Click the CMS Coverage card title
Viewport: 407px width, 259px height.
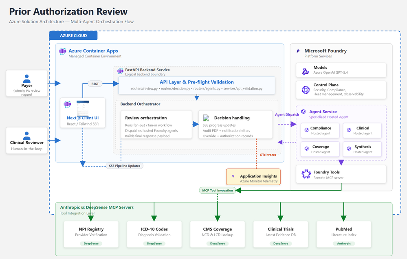pyautogui.click(x=218, y=229)
